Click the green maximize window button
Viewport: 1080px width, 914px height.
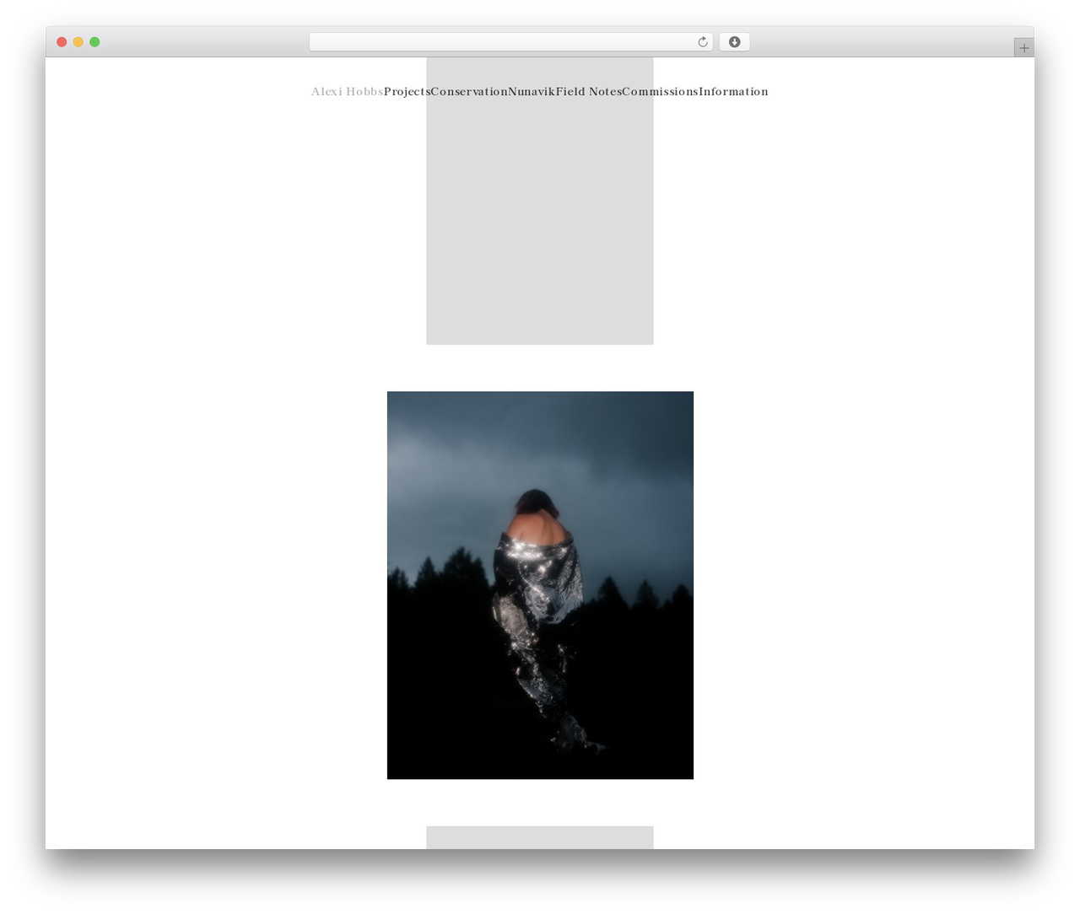coord(94,42)
